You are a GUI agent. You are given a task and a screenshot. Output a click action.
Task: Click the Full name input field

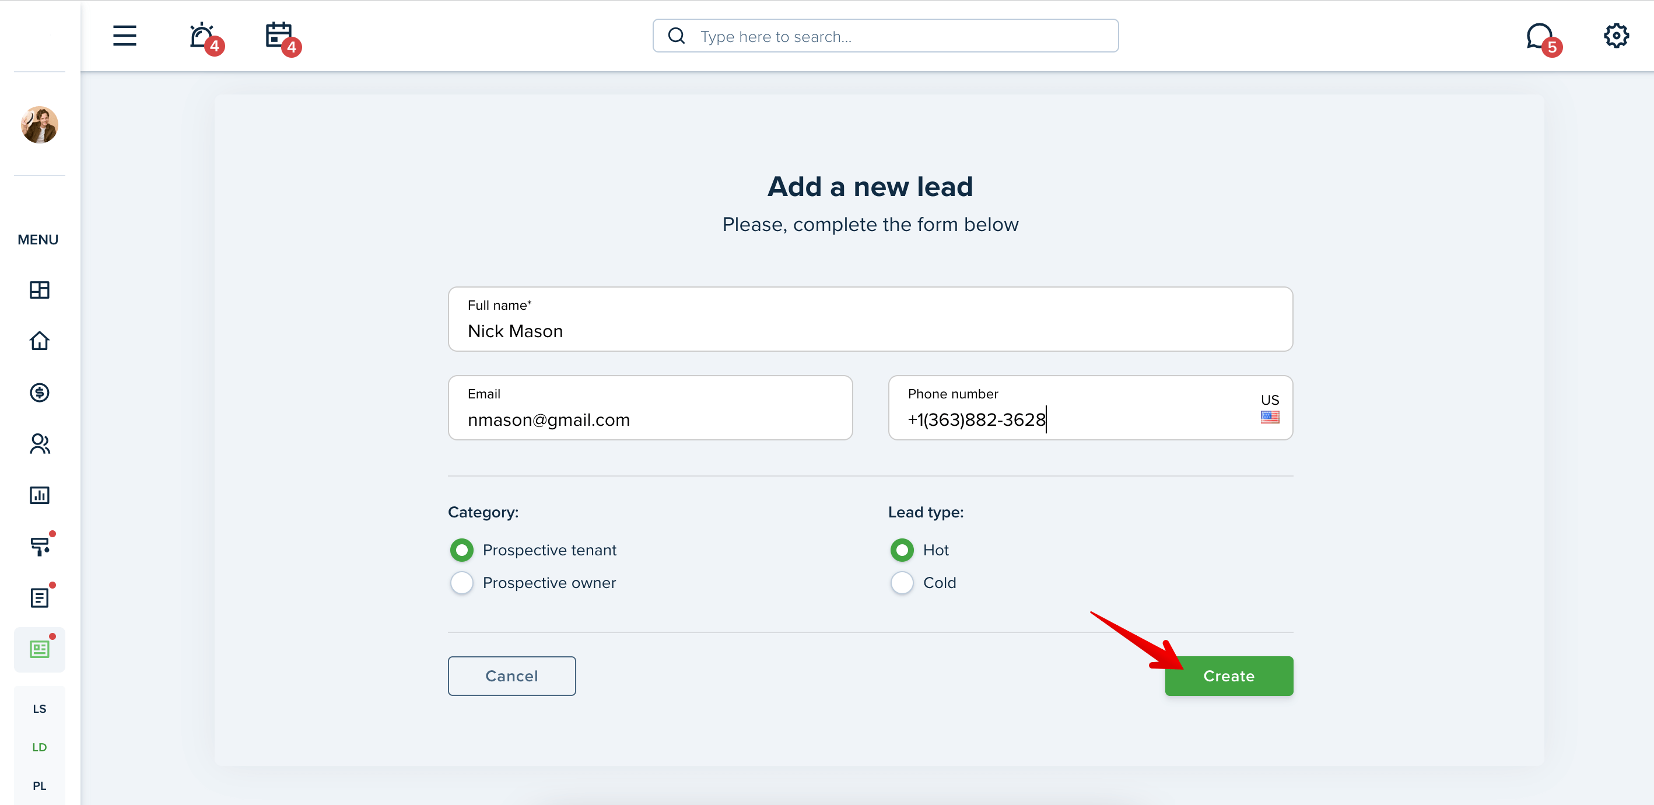click(870, 318)
